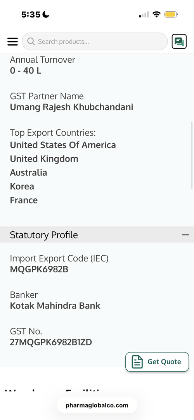Tap the battery indicator icon

(171, 14)
